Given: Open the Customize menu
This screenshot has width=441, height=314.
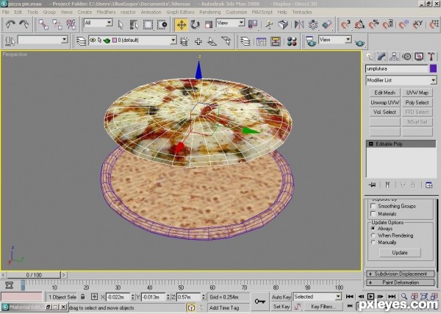Looking at the screenshot, I should click(x=236, y=12).
